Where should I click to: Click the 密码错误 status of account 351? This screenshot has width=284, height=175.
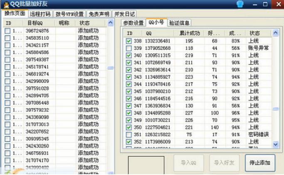click(x=258, y=134)
